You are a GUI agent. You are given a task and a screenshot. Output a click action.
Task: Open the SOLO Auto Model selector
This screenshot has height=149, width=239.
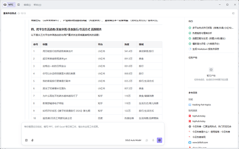(x=133, y=140)
